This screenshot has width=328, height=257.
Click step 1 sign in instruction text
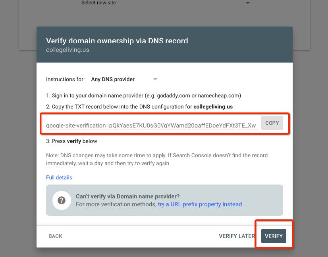tap(143, 95)
